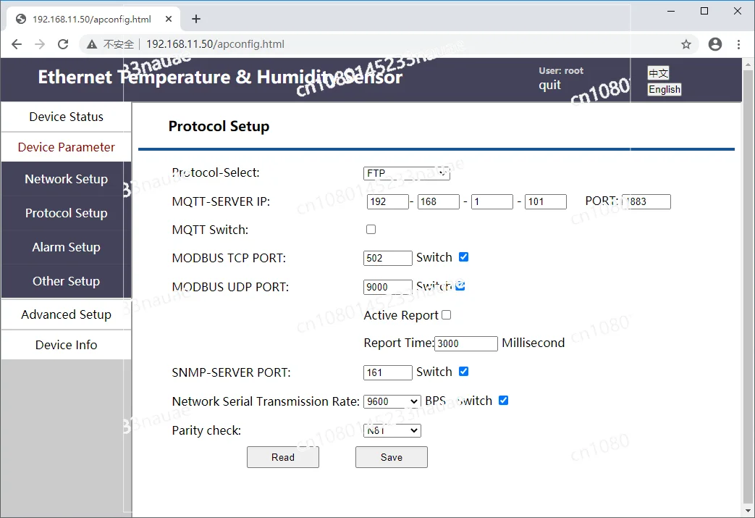Click the page scrollbar up arrow
The width and height of the screenshot is (755, 518).
[x=748, y=64]
